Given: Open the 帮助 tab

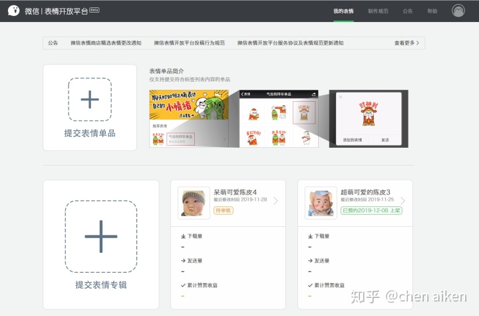Looking at the screenshot, I should pyautogui.click(x=432, y=11).
